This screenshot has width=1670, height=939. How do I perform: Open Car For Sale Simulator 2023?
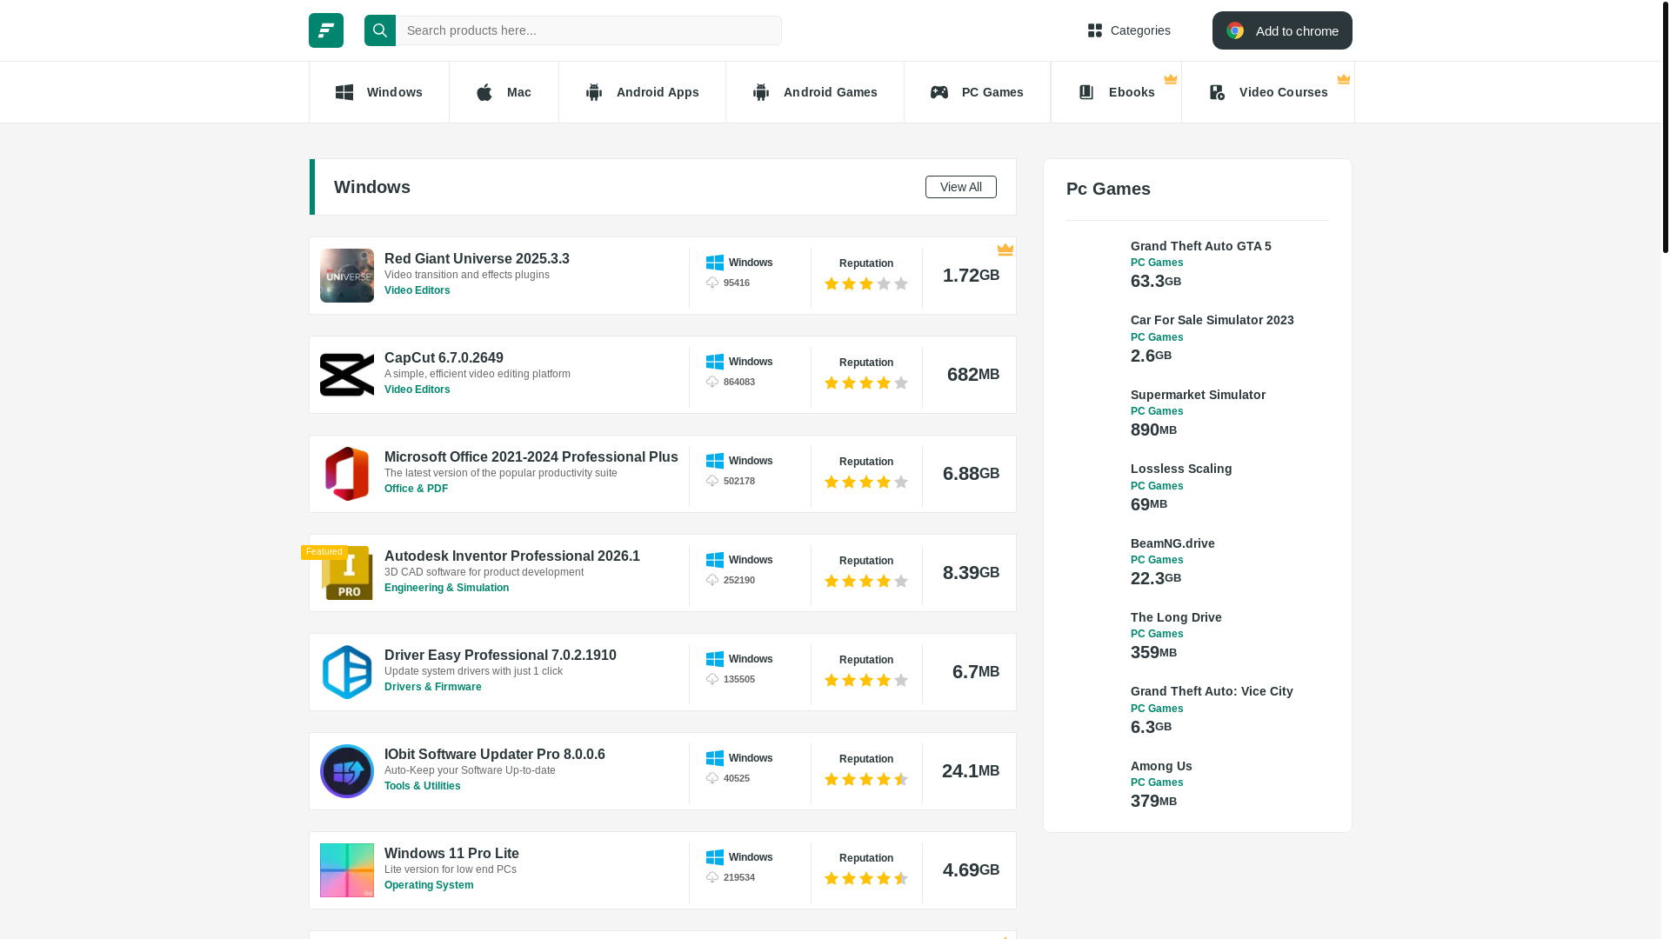[x=1212, y=320]
